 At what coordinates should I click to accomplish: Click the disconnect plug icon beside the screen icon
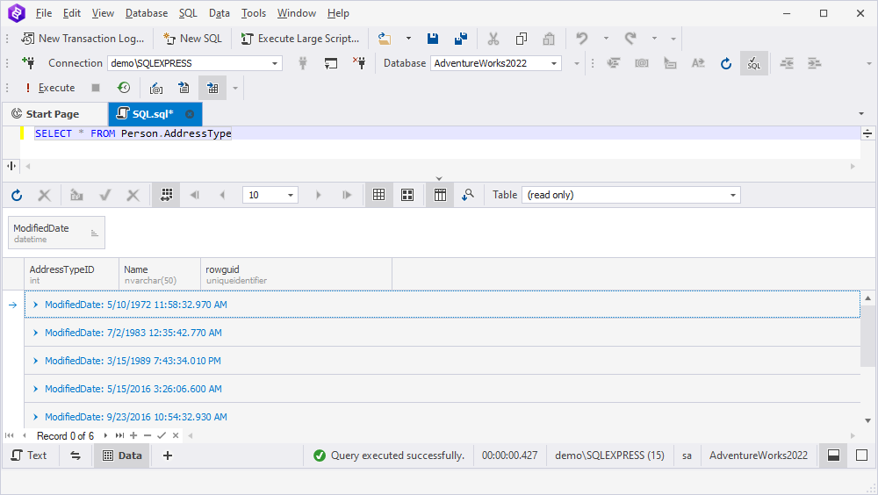pyautogui.click(x=359, y=63)
